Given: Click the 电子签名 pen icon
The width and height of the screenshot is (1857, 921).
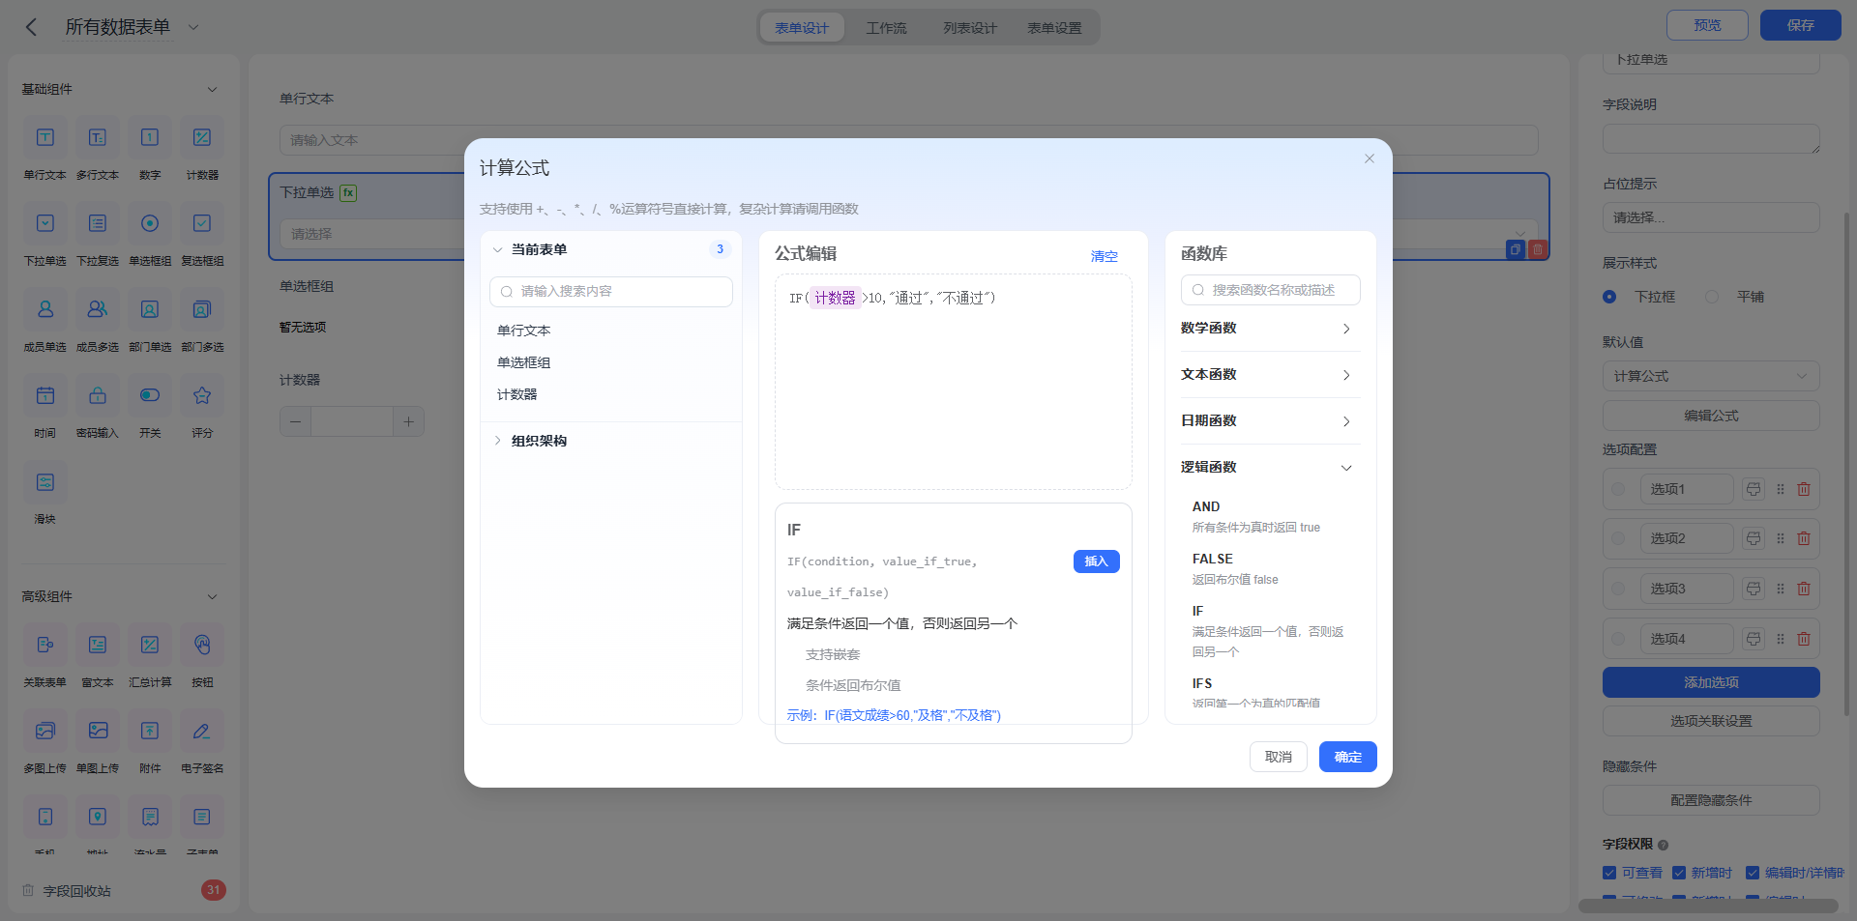Looking at the screenshot, I should pyautogui.click(x=202, y=731).
